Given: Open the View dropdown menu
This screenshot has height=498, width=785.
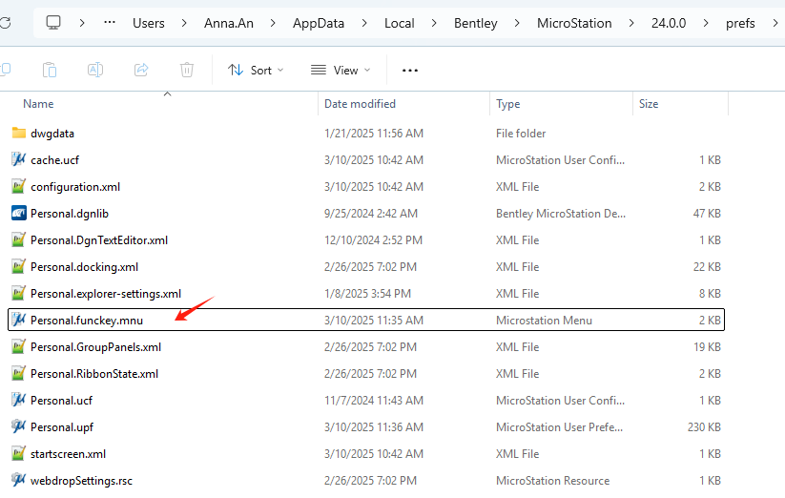Looking at the screenshot, I should coord(341,70).
